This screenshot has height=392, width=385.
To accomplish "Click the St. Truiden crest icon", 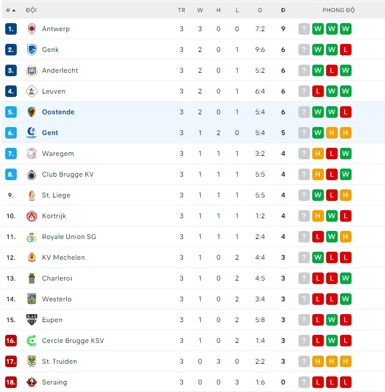I will point(32,361).
